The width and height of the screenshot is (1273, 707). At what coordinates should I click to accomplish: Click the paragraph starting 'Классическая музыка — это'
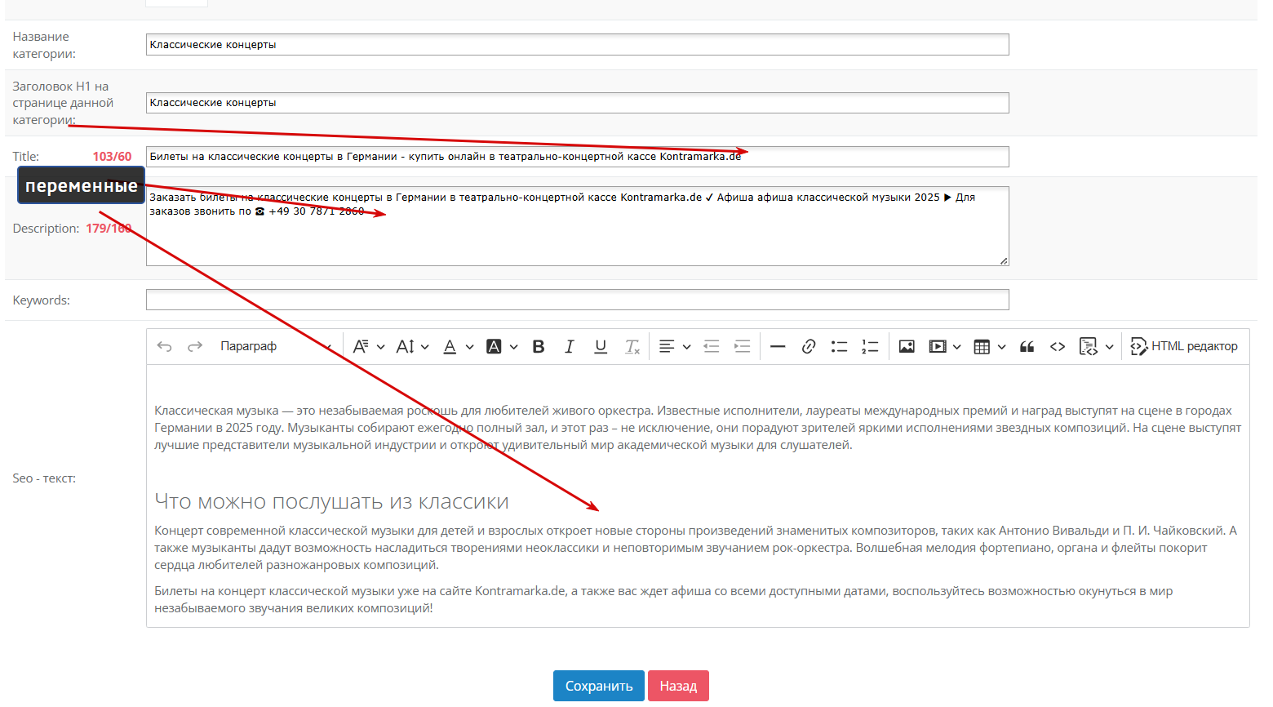click(x=698, y=428)
